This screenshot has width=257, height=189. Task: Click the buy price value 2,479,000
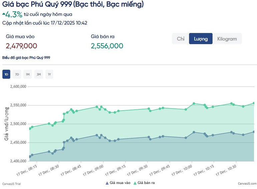tap(21, 46)
